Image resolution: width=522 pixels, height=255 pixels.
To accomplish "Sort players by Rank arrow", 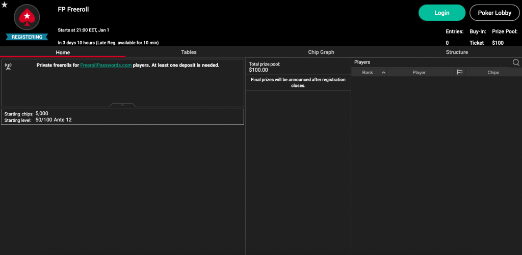I will tap(383, 72).
